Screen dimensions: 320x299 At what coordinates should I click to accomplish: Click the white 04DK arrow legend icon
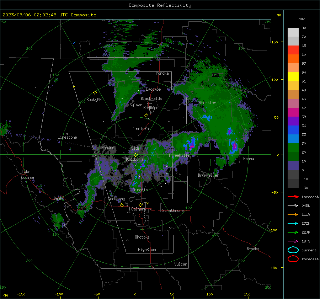tap(293, 206)
